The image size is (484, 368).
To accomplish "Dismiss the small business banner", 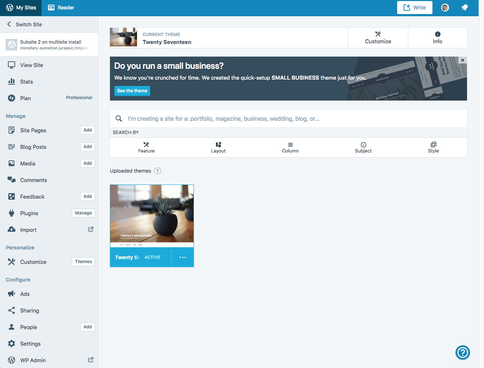I will tap(463, 60).
